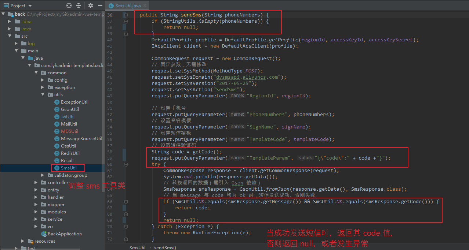Viewport: 469px width, 250px height.
Task: Toggle fold marker at line 36 sendSms method
Action: pos(126,15)
